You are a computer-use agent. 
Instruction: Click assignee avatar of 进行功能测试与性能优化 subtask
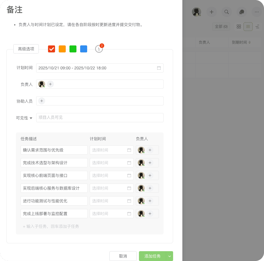click(x=141, y=201)
